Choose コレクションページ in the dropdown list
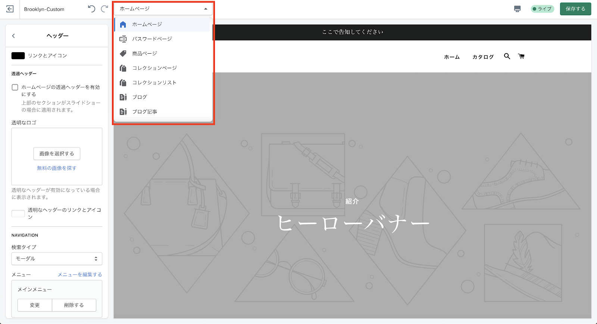Image resolution: width=597 pixels, height=324 pixels. click(154, 68)
